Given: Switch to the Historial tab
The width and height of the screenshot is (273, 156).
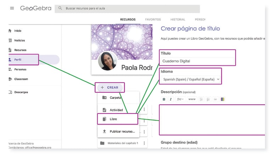Looking at the screenshot, I should [178, 19].
